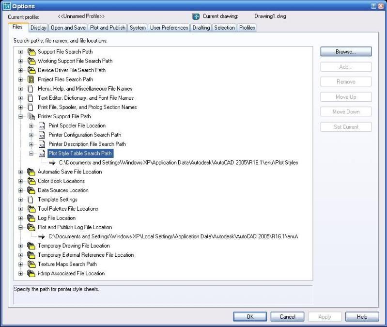Image resolution: width=387 pixels, height=327 pixels.
Task: Collapse the Printer Support File Path node
Action: pyautogui.click(x=21, y=116)
